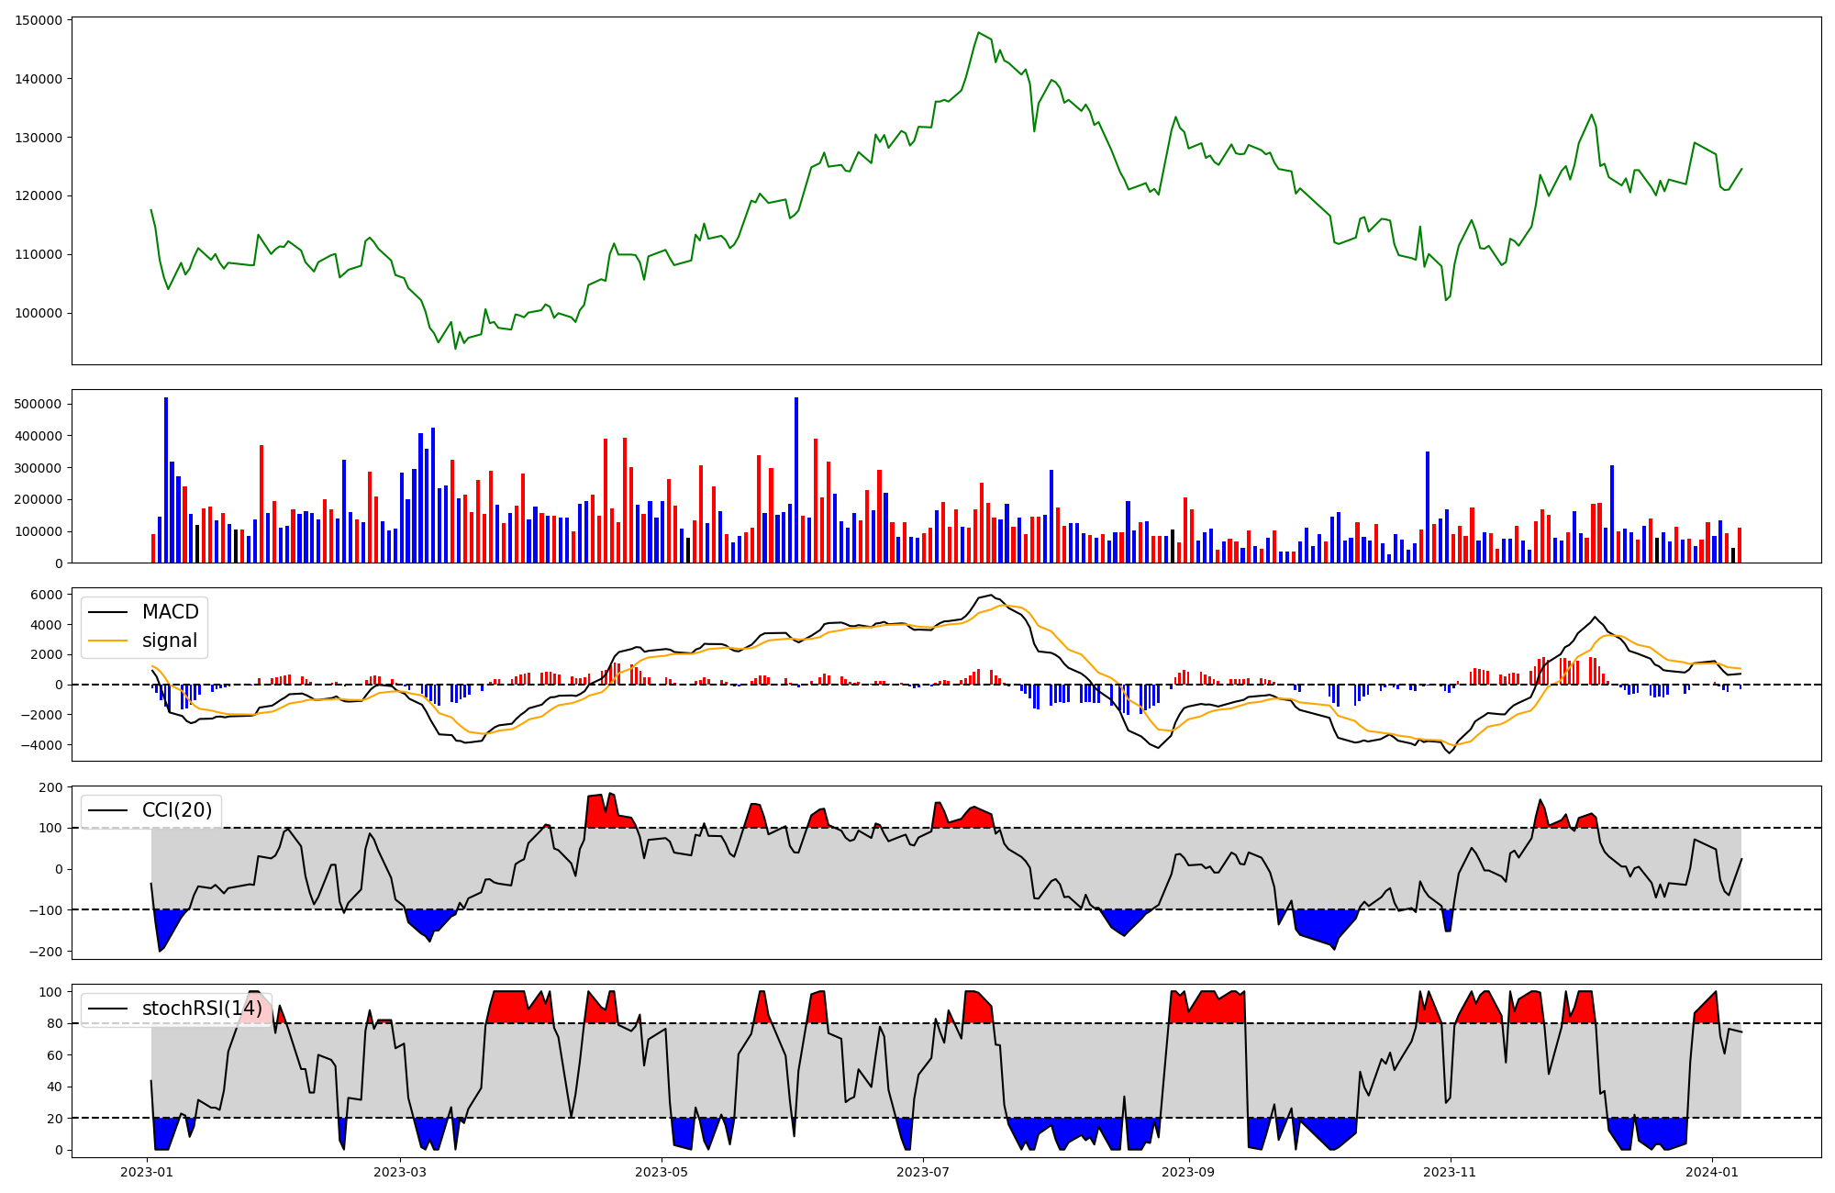Click the 2023-11 date tick label
This screenshot has width=1835, height=1193.
tap(1450, 1172)
